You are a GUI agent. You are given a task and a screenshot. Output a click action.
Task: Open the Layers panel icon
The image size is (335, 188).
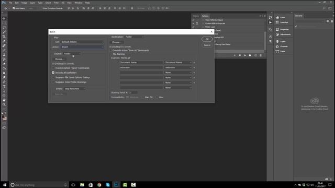coord(277,42)
